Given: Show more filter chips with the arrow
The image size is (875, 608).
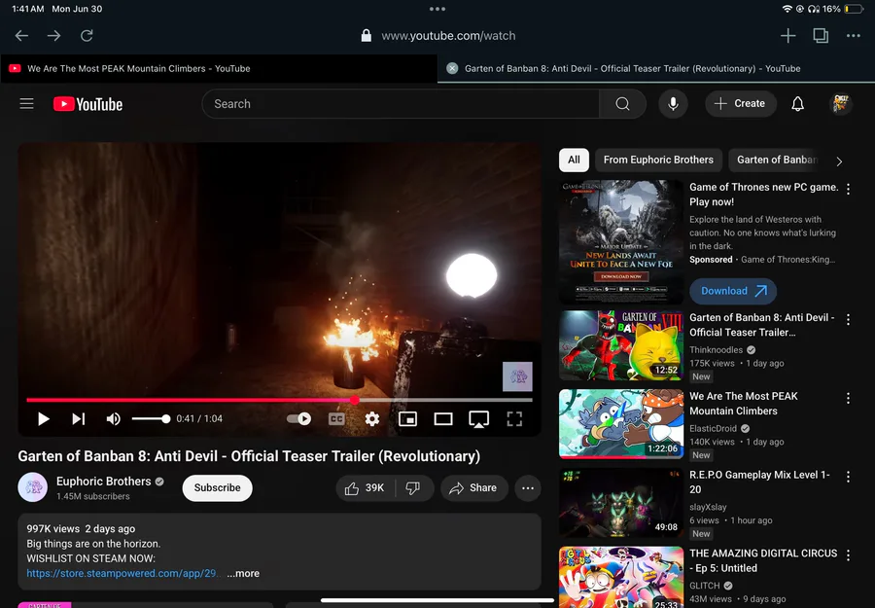Looking at the screenshot, I should point(839,161).
